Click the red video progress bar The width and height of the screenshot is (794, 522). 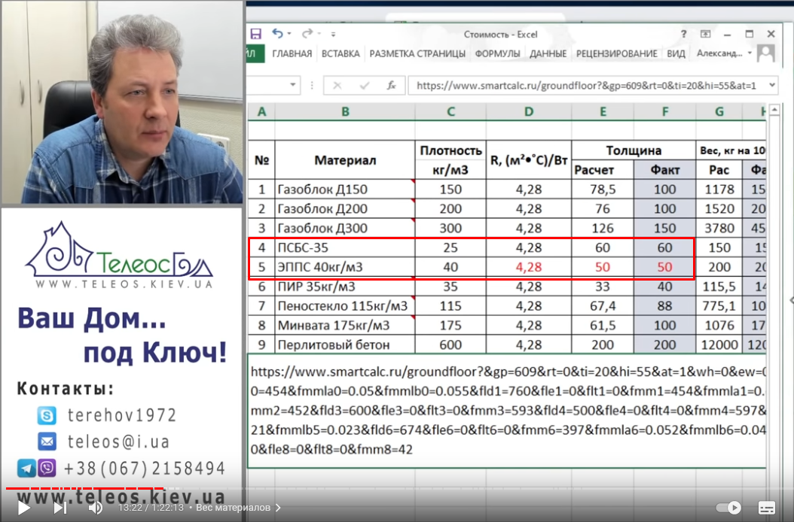[84, 488]
